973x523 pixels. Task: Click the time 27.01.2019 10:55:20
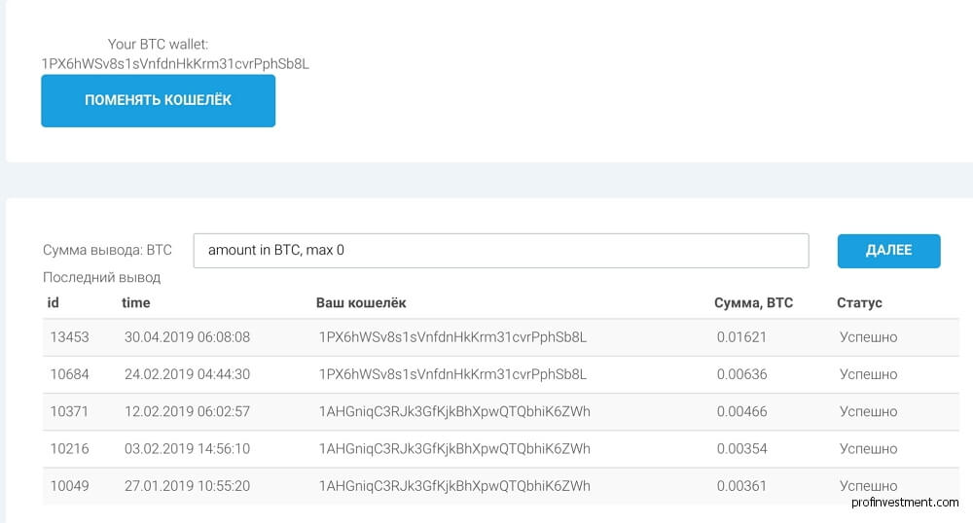pos(188,486)
